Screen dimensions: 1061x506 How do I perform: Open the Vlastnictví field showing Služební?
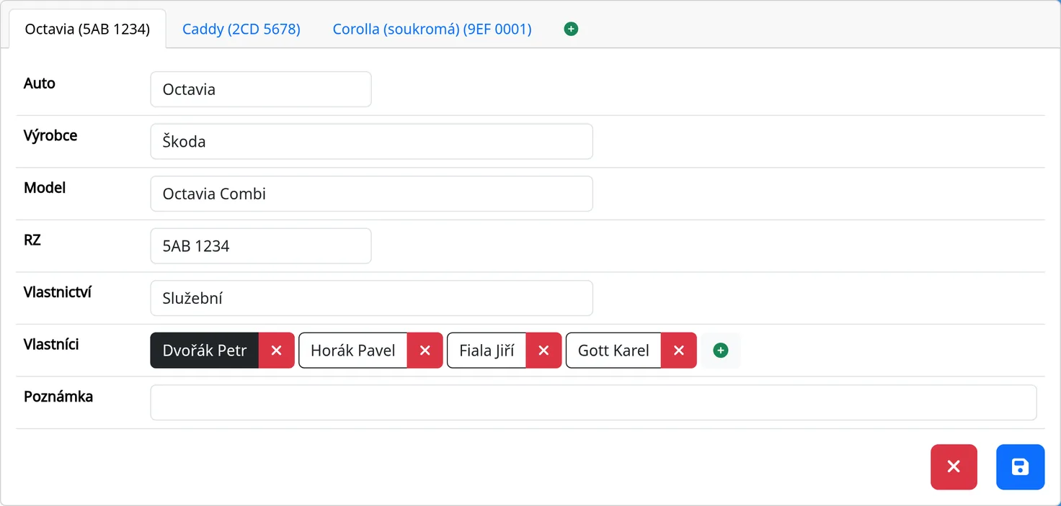coord(371,298)
